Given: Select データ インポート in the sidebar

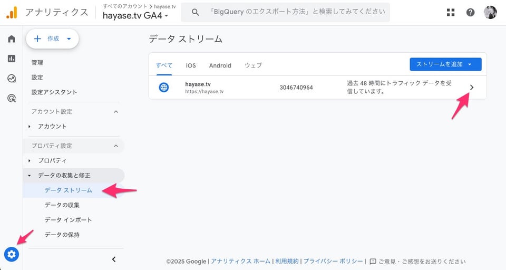Looking at the screenshot, I should [x=68, y=220].
